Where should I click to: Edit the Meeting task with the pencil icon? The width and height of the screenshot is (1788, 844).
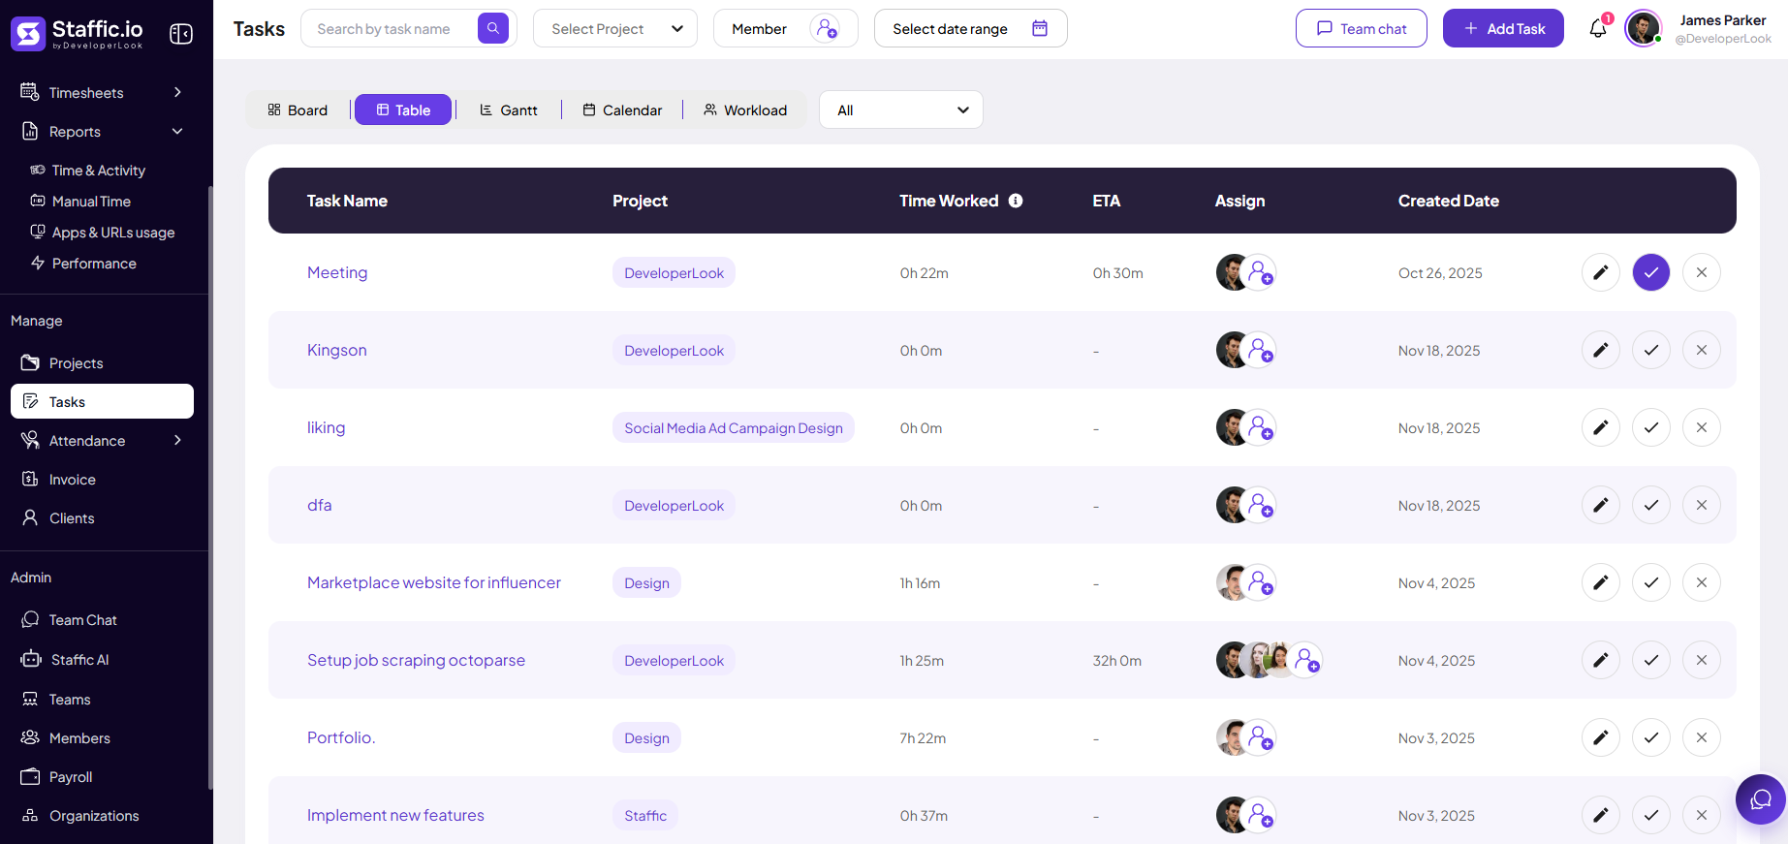[1601, 272]
